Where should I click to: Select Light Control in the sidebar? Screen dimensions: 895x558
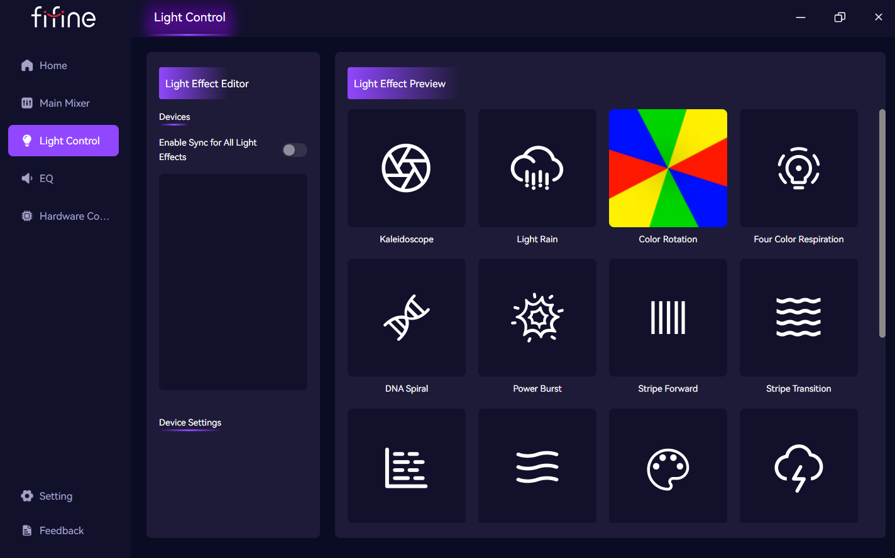pyautogui.click(x=63, y=141)
